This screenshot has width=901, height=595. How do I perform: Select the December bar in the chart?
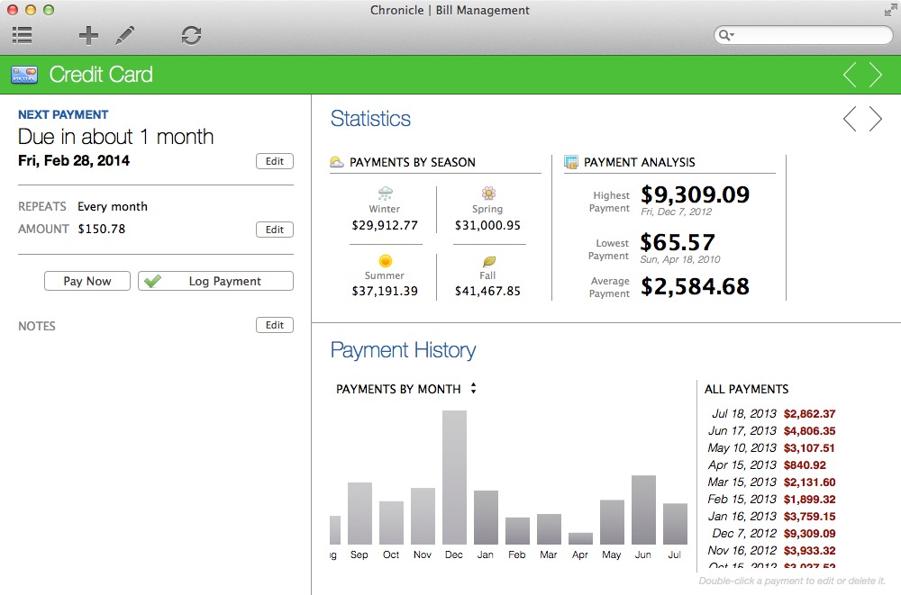tap(454, 477)
